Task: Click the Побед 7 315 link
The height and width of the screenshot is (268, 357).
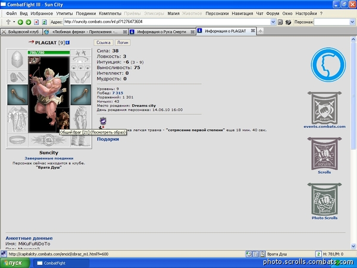Action: 118,93
